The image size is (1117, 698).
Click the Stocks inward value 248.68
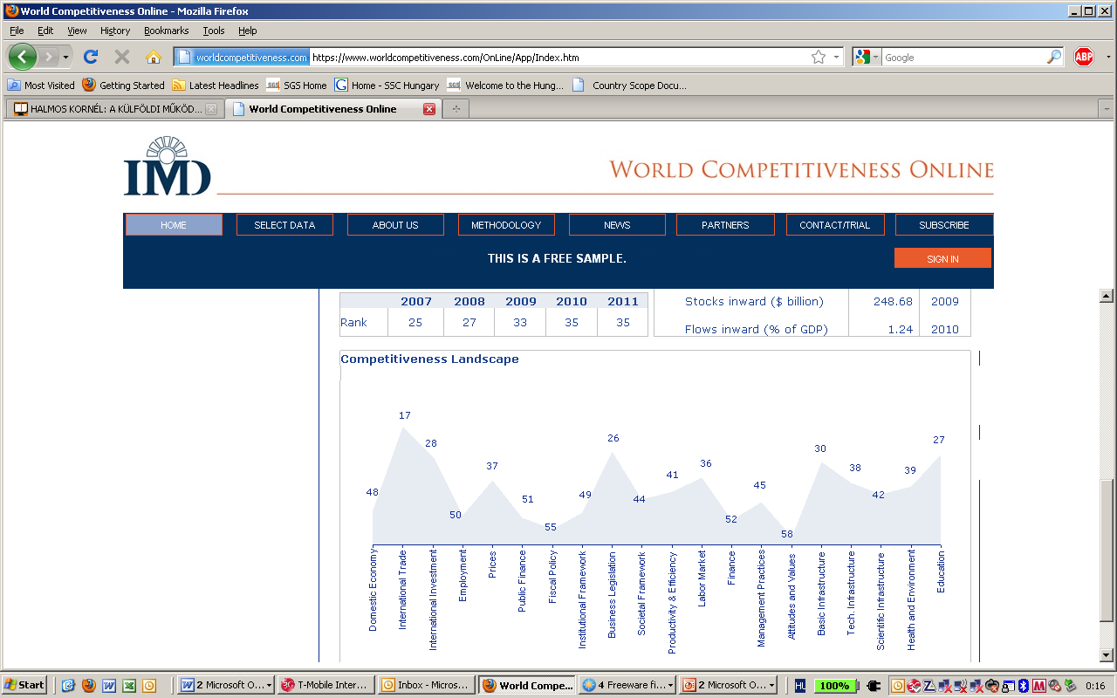click(x=893, y=302)
